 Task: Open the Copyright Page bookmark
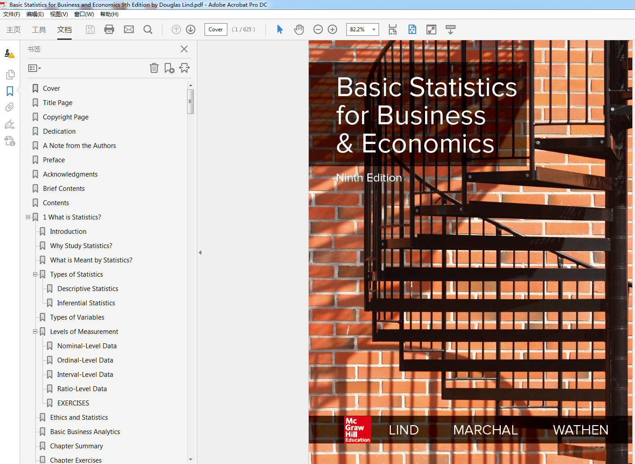66,117
